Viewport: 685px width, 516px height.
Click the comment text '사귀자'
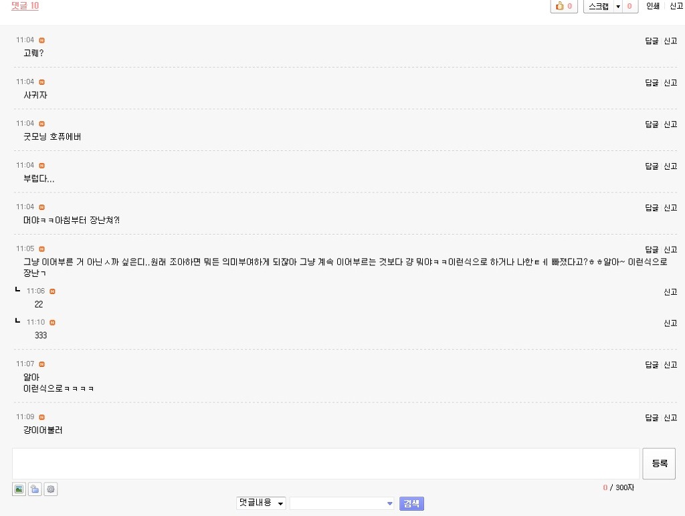35,95
